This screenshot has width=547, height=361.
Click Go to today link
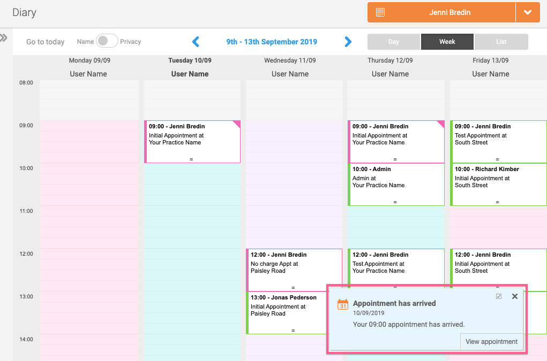tap(46, 42)
